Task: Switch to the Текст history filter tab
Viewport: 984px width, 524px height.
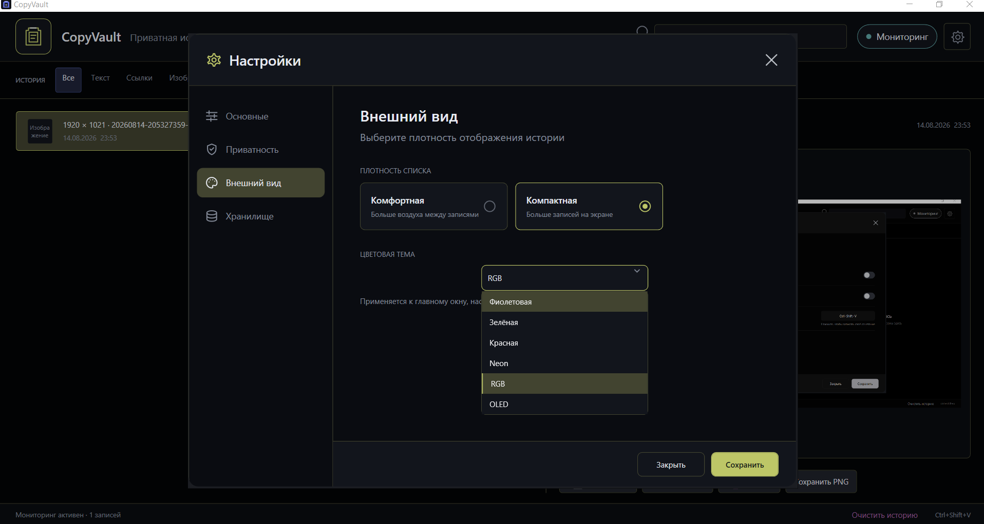Action: [x=100, y=78]
